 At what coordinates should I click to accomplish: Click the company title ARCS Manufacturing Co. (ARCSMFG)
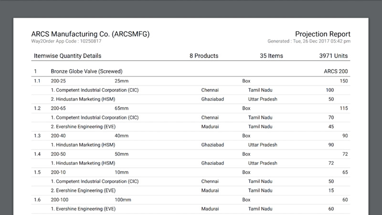[90, 34]
